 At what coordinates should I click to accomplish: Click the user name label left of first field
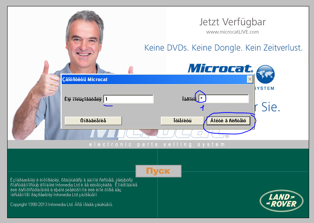(83, 99)
